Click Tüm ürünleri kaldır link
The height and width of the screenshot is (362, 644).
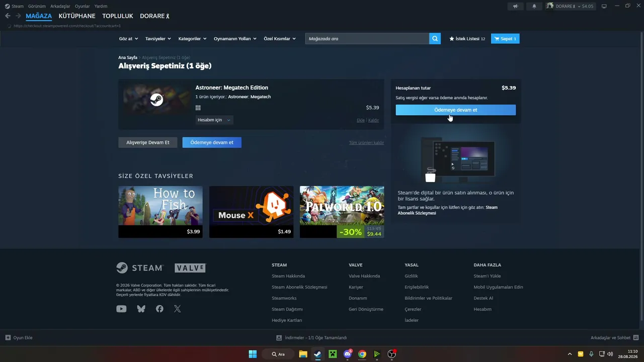click(366, 142)
